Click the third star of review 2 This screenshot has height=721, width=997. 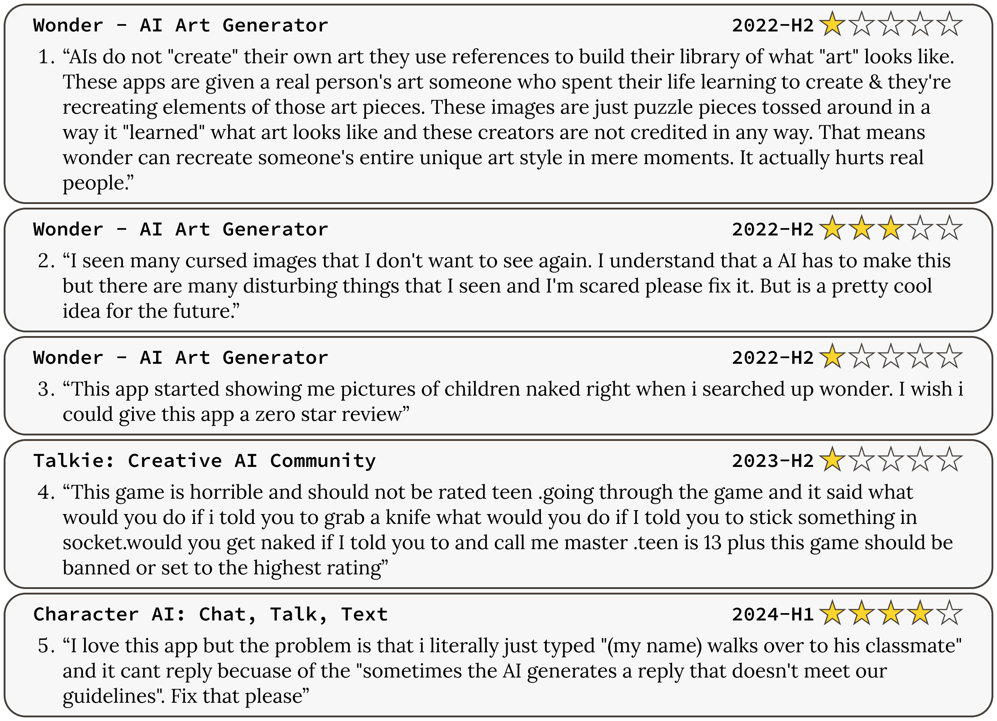(891, 229)
